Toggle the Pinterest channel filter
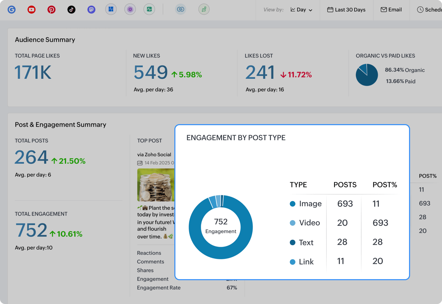This screenshot has height=304, width=442. [51, 10]
